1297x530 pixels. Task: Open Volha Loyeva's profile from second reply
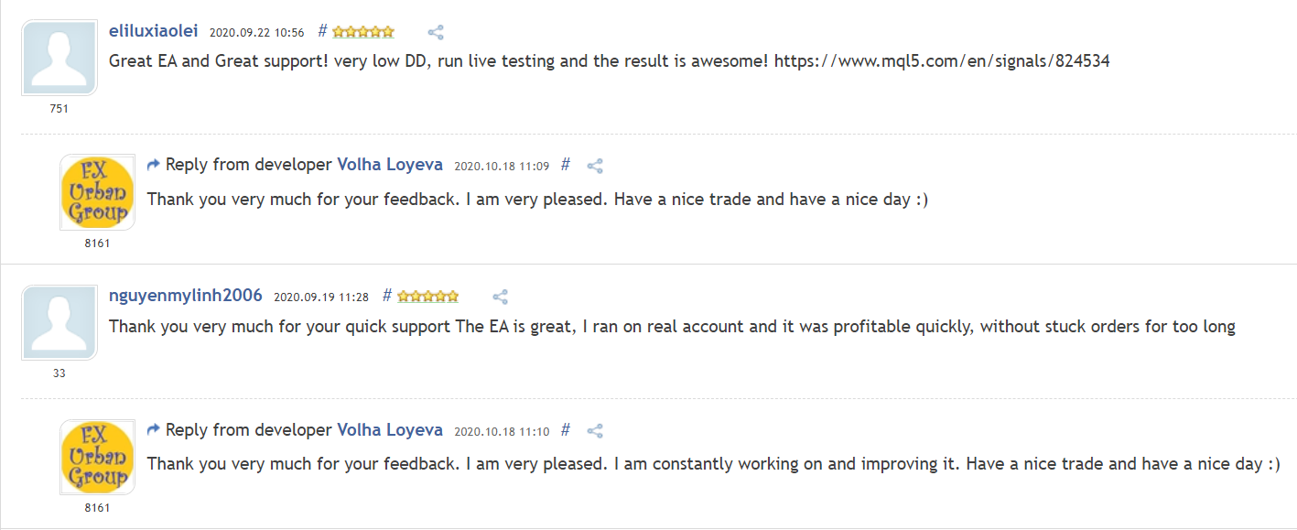point(390,429)
